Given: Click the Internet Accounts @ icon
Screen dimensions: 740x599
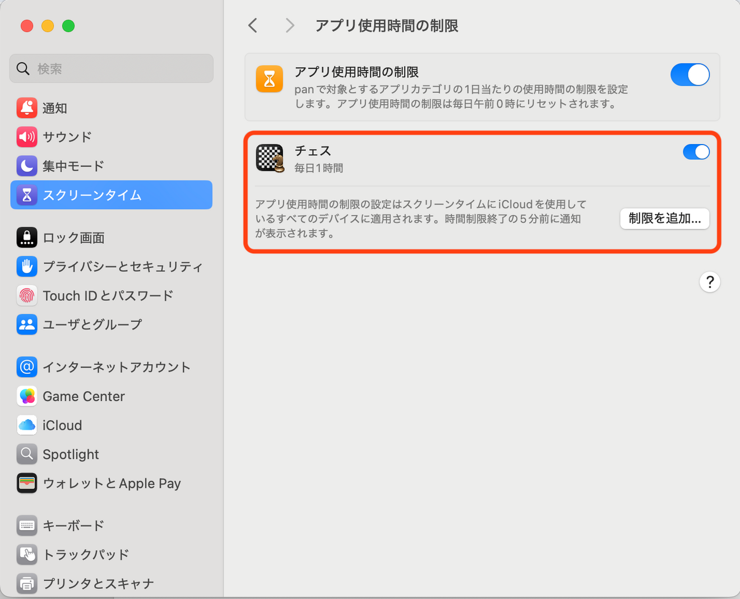Looking at the screenshot, I should coord(27,367).
